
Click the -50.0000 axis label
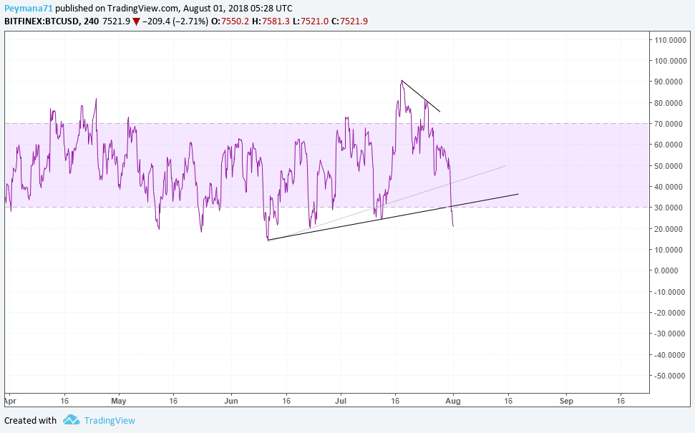point(669,375)
